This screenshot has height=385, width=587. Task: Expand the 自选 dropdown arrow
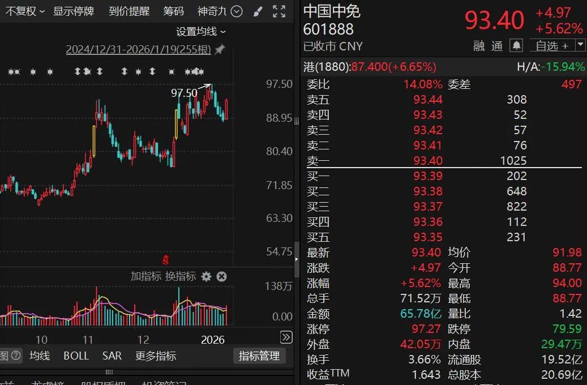click(580, 45)
